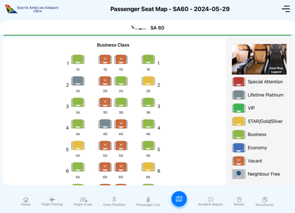This screenshot has width=295, height=213.
Task: Open Flight Crew tab
Action: [83, 202]
